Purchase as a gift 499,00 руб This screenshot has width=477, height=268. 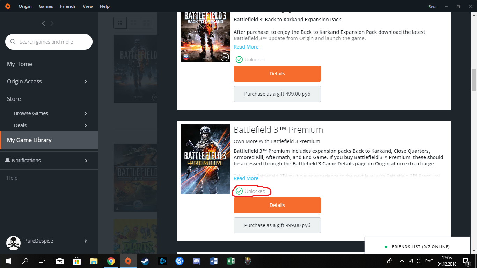click(277, 94)
